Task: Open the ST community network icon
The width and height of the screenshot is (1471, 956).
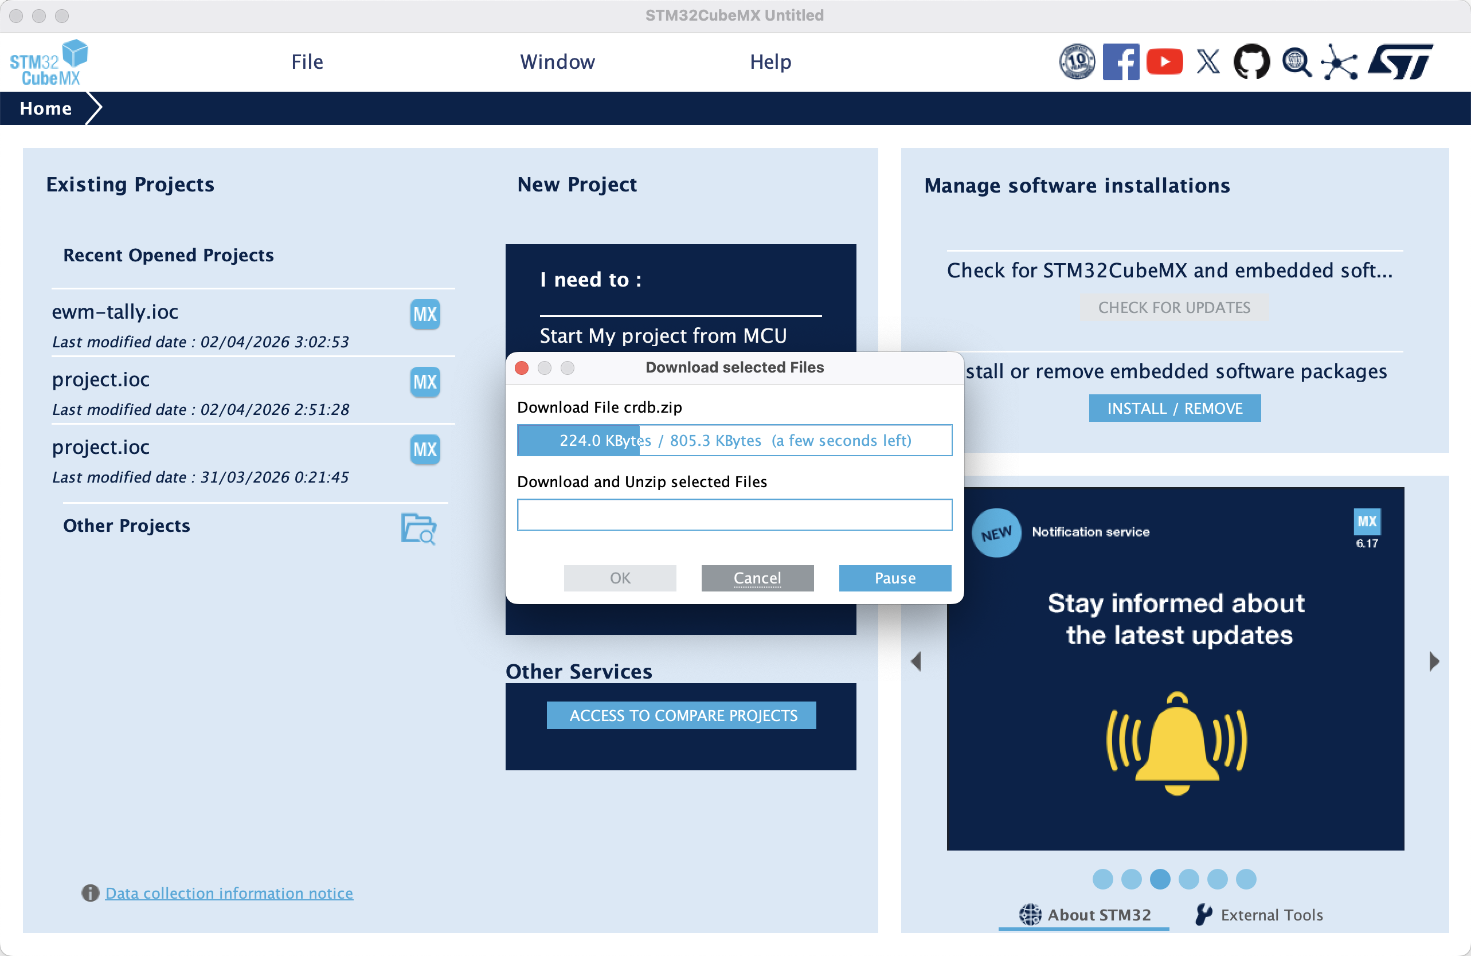Action: click(1339, 62)
